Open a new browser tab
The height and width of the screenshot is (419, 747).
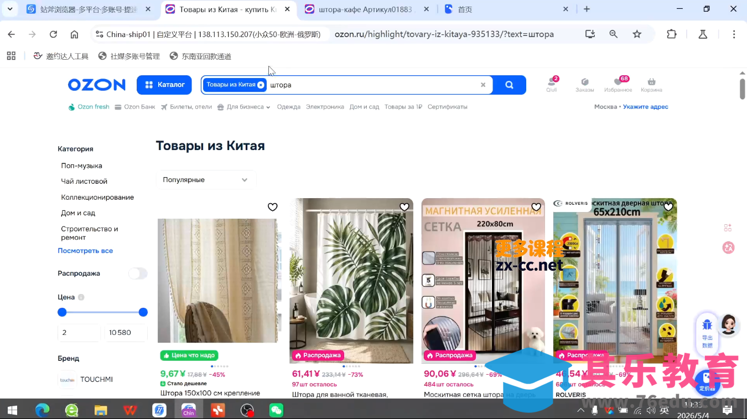coord(587,9)
